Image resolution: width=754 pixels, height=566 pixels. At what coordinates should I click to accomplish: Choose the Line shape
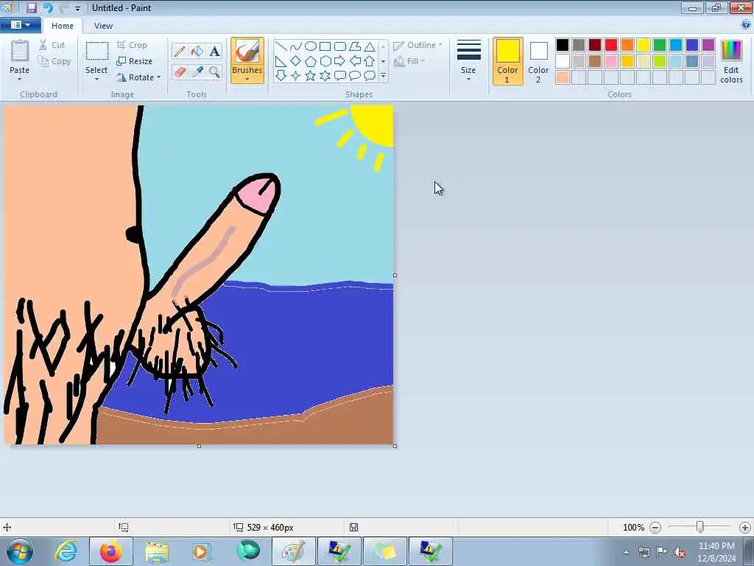[281, 46]
